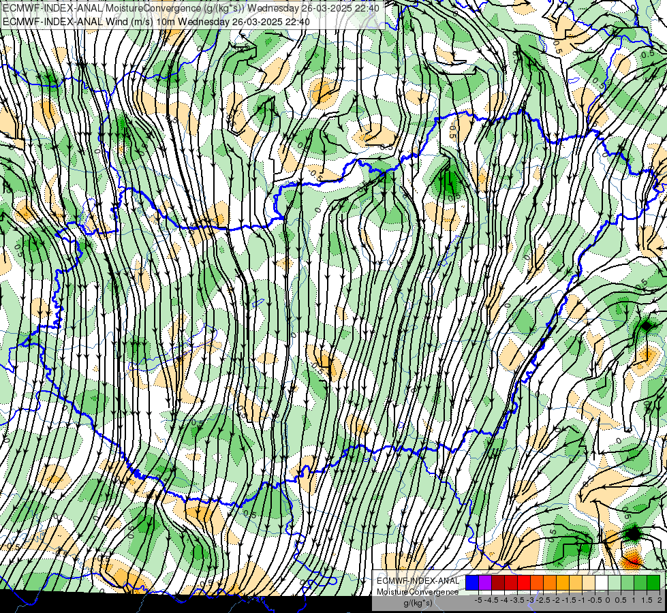
Task: Click the blue swatch in the legend
Action: 472,583
